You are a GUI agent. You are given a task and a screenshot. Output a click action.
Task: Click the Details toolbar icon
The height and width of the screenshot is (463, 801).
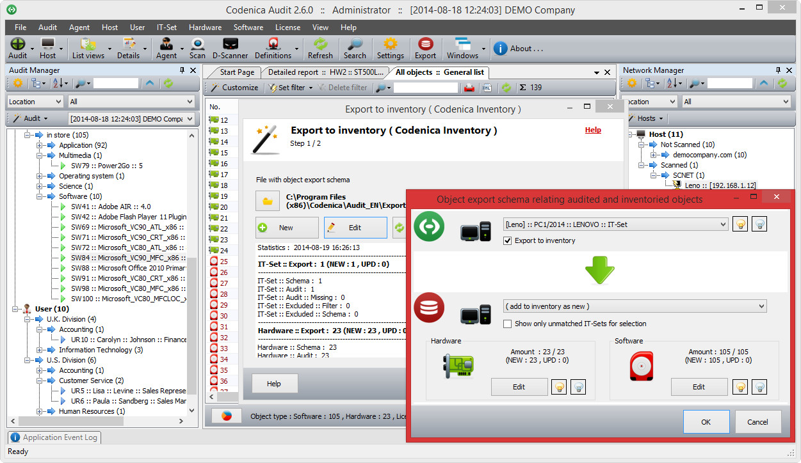click(129, 44)
